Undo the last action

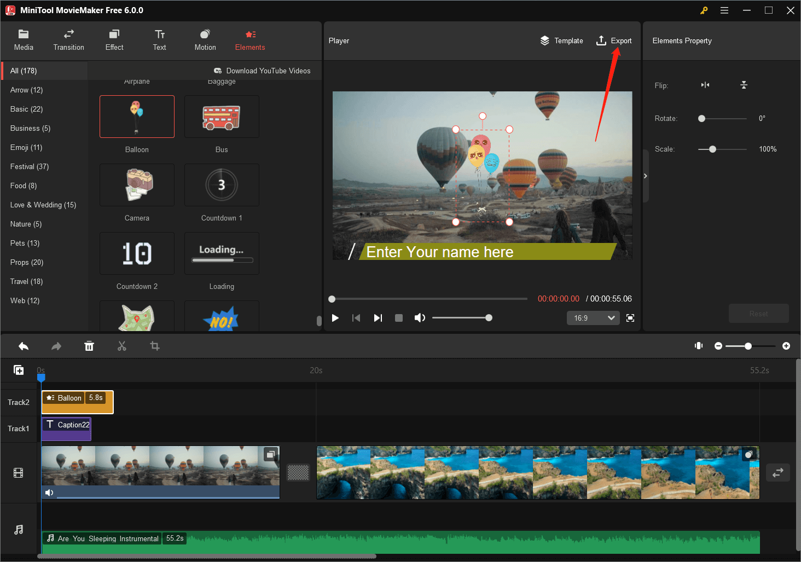click(x=24, y=346)
